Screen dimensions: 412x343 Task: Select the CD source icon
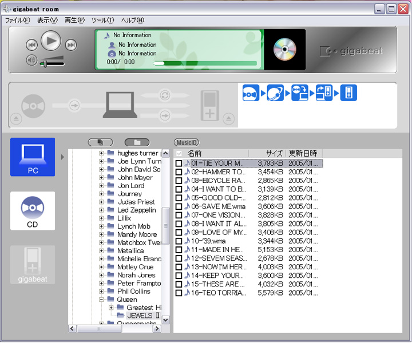pyautogui.click(x=33, y=211)
